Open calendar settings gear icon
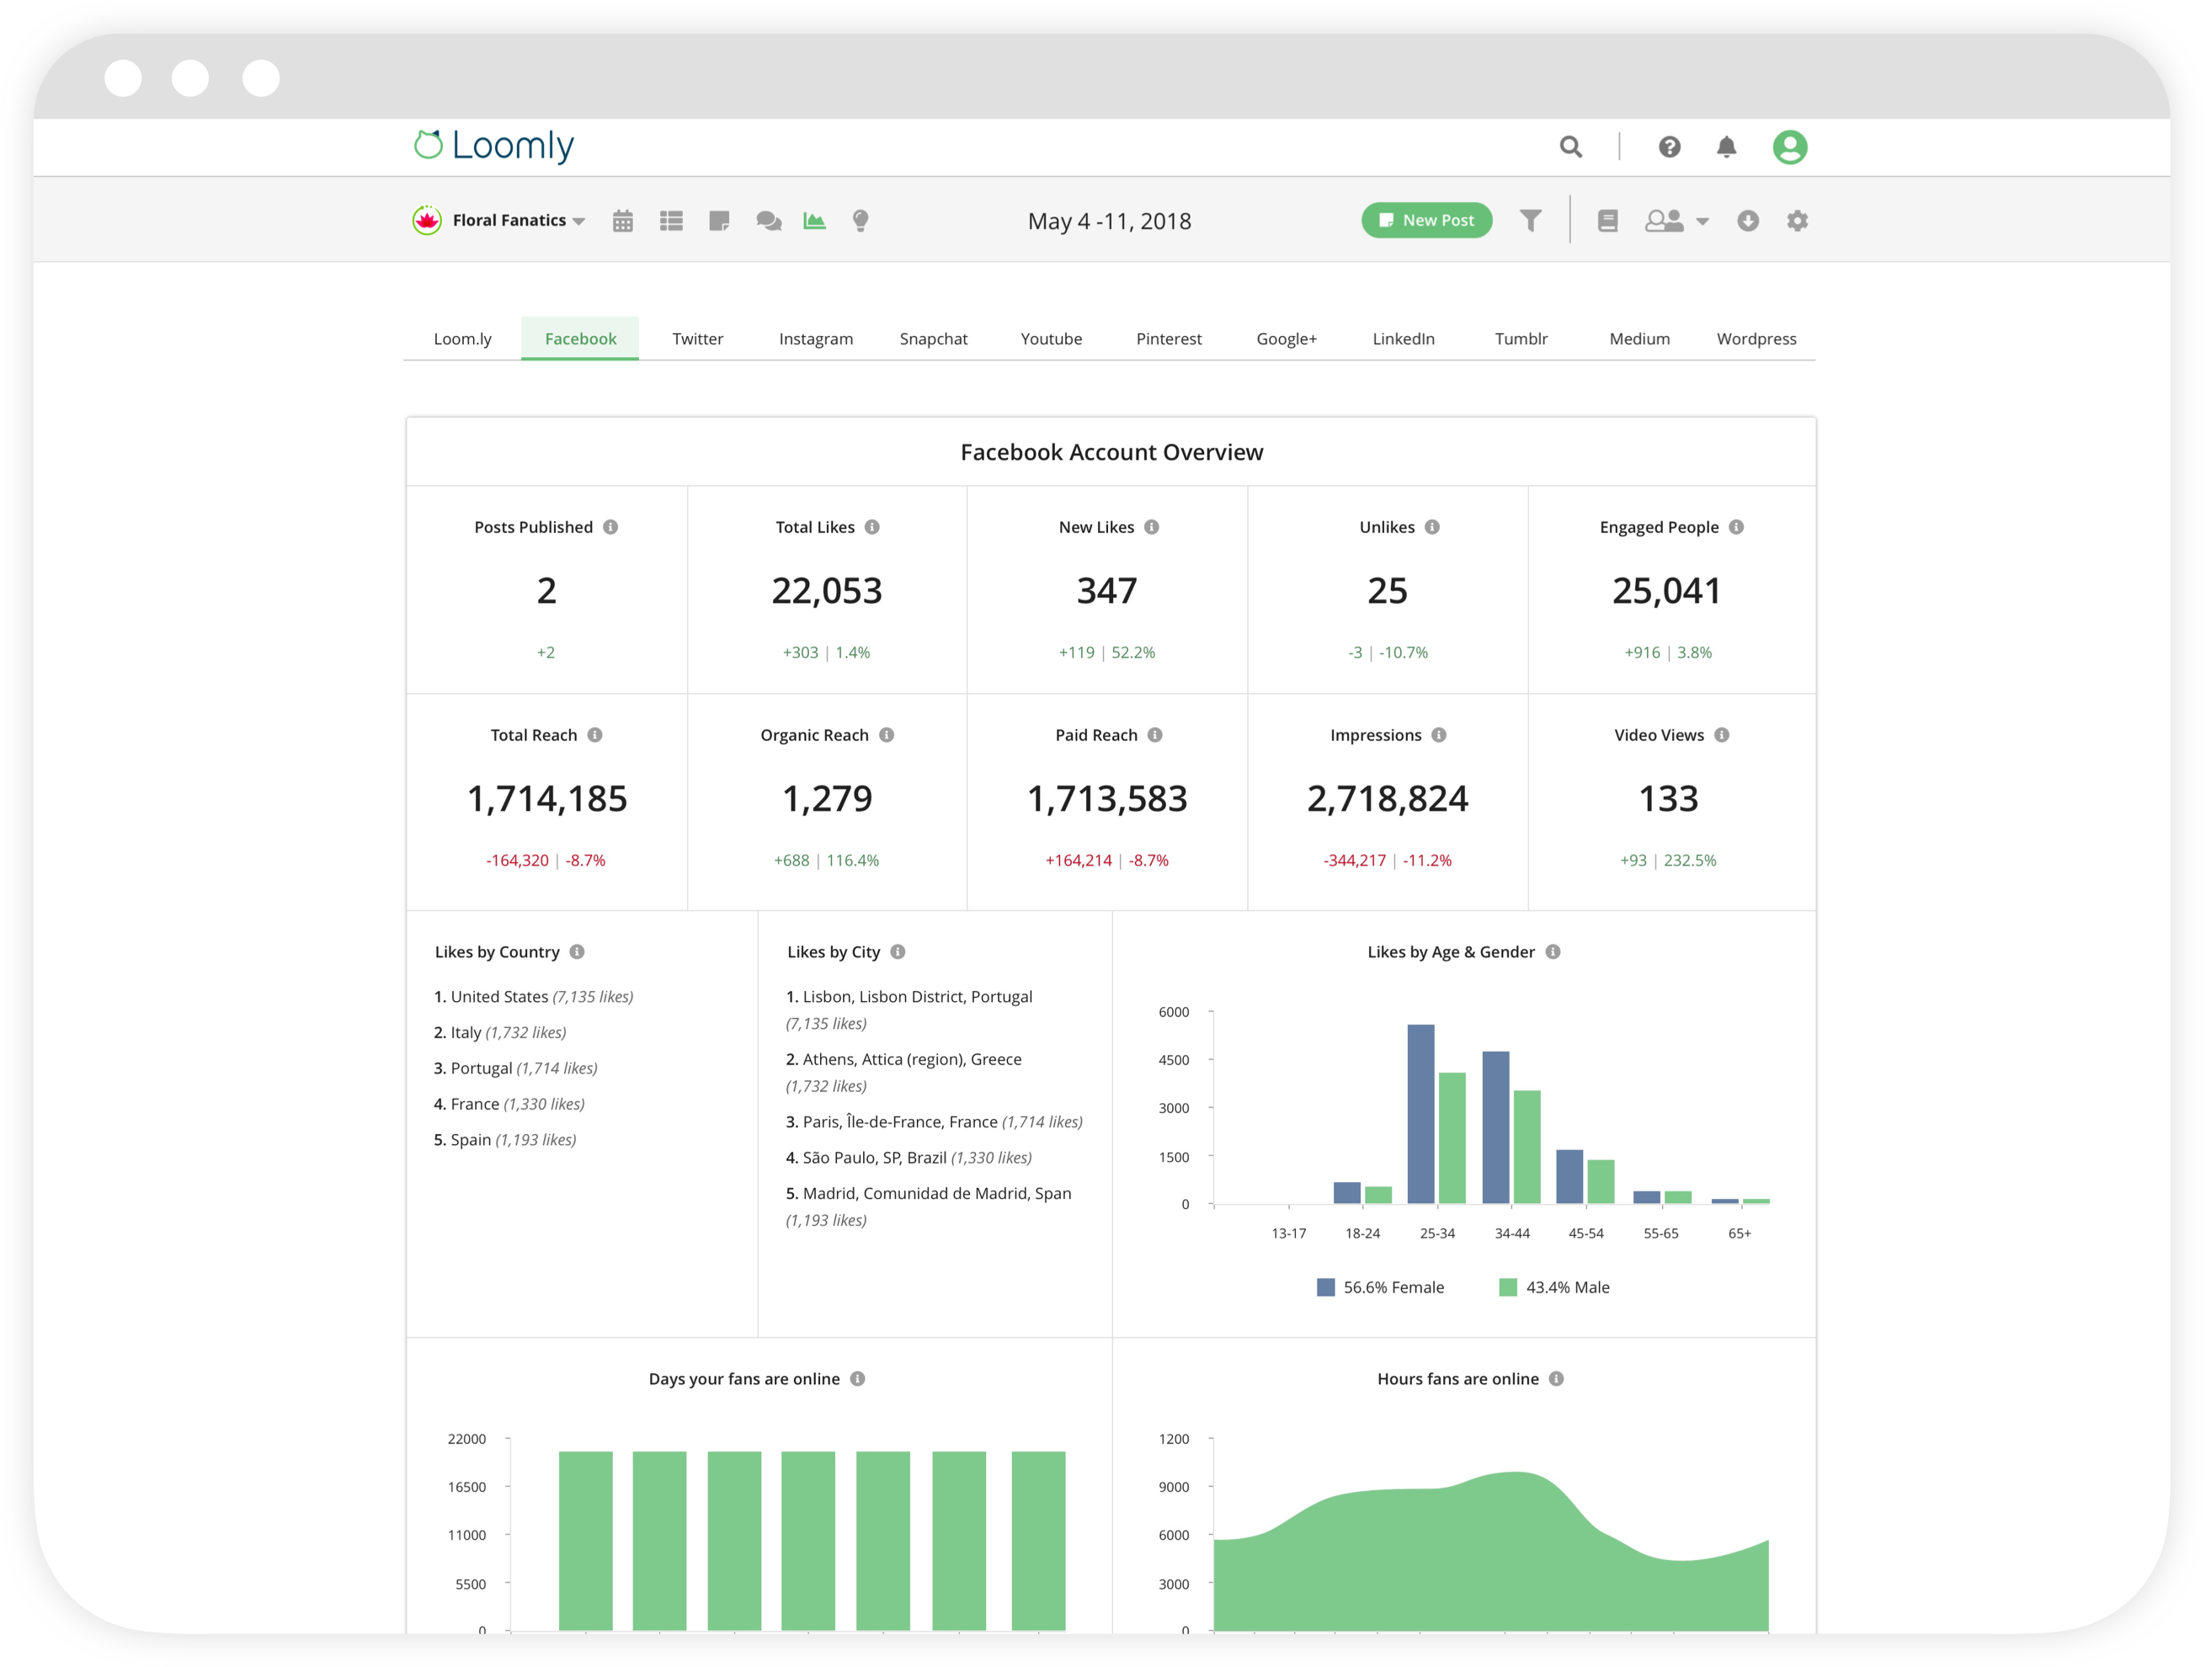This screenshot has width=2206, height=1667. (x=1797, y=221)
